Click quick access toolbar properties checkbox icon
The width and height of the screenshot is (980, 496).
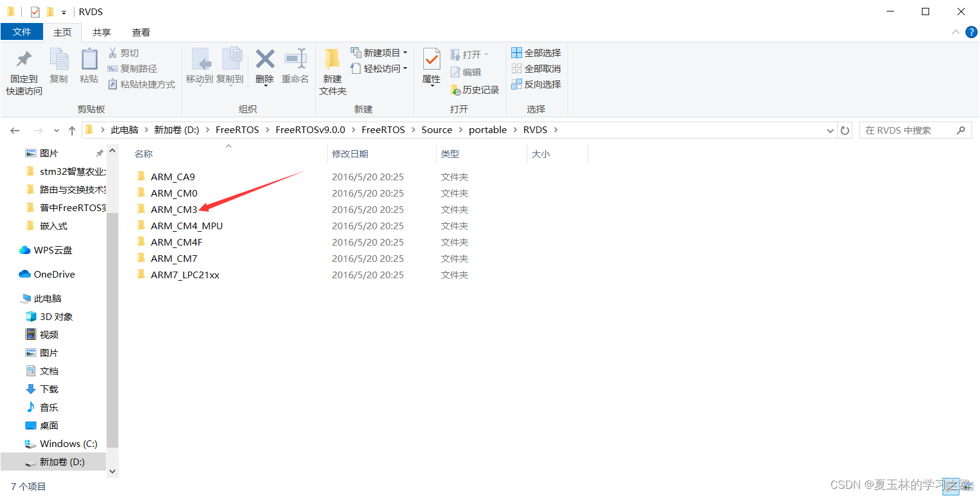click(35, 11)
